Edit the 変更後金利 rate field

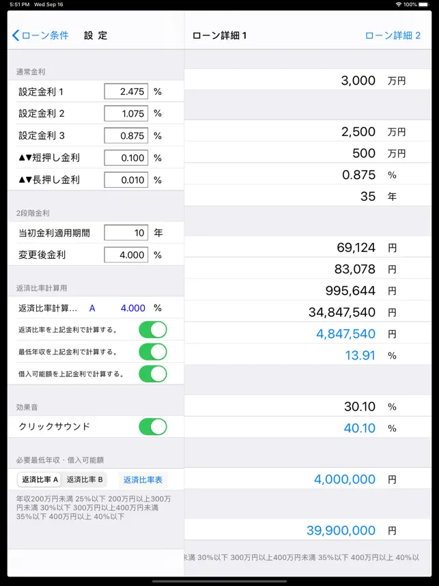pyautogui.click(x=126, y=255)
